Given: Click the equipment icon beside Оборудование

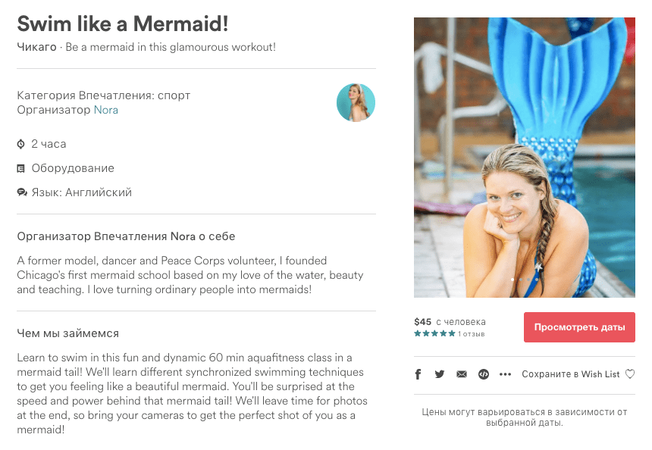Looking at the screenshot, I should 21,168.
